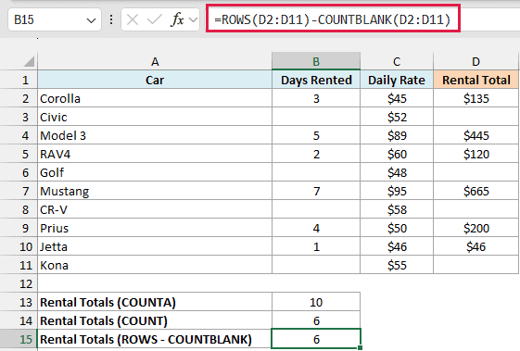The image size is (520, 351).
Task: Click Corolla's days rented value 3
Action: click(x=316, y=98)
